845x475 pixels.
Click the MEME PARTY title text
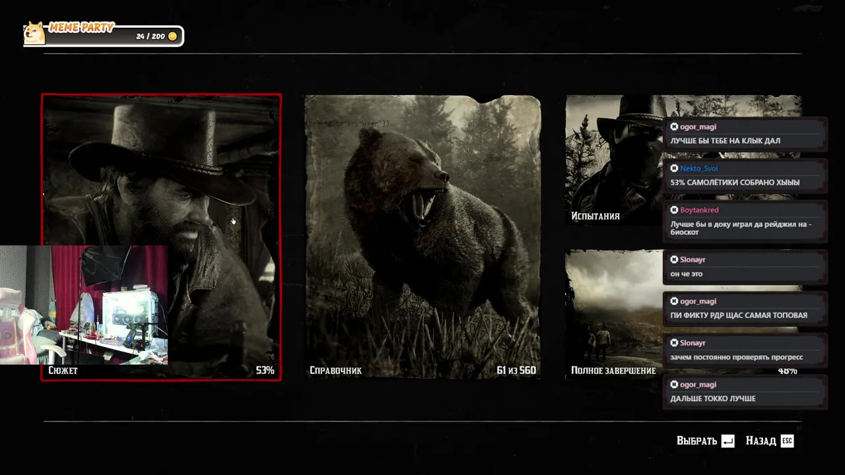pyautogui.click(x=81, y=28)
